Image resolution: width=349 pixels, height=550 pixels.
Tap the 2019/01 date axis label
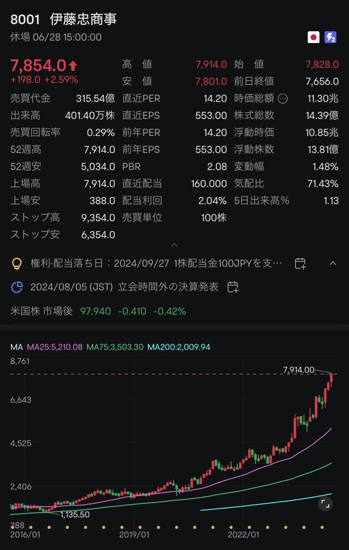point(134,534)
